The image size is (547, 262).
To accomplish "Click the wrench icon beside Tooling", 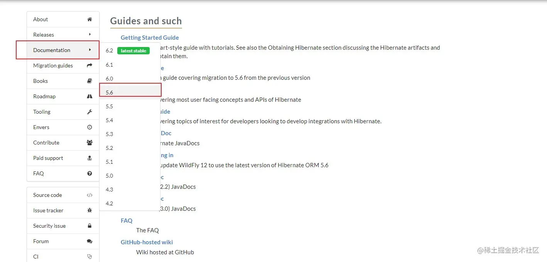I will pos(89,112).
